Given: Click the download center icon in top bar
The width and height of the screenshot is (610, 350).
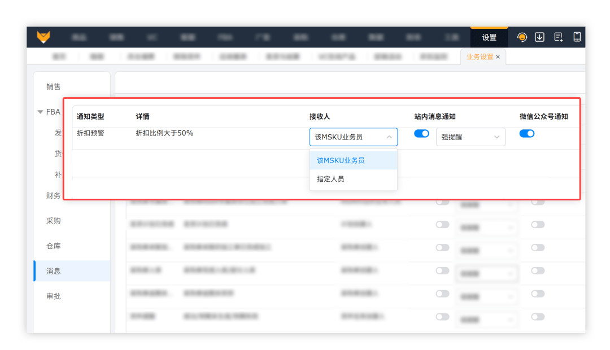Looking at the screenshot, I should 540,37.
